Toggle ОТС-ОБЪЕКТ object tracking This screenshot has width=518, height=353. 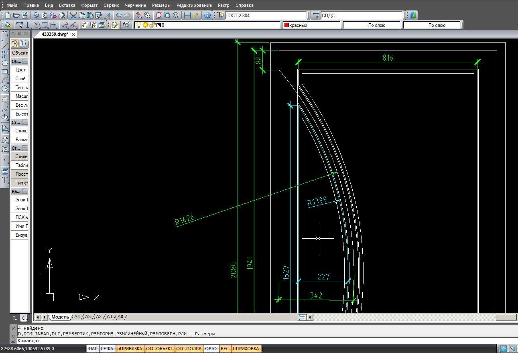(x=159, y=349)
